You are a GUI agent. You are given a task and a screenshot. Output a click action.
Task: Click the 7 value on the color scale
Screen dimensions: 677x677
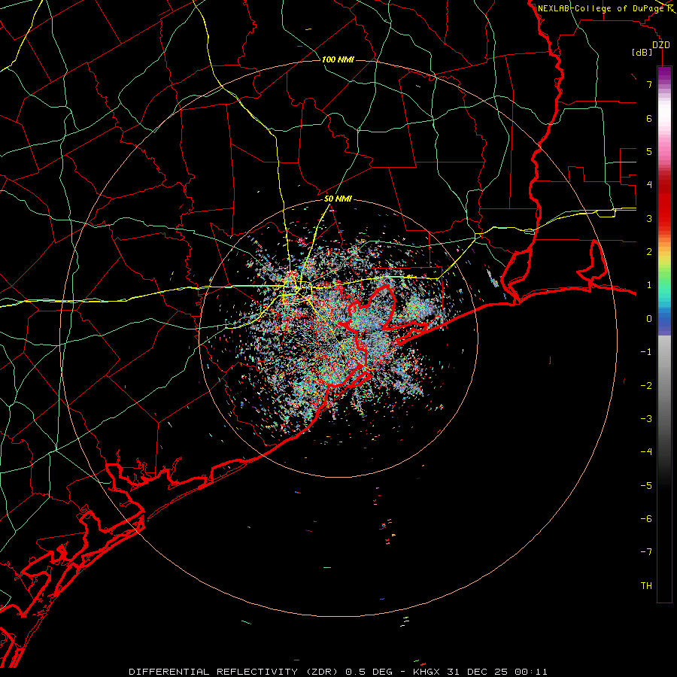click(649, 84)
